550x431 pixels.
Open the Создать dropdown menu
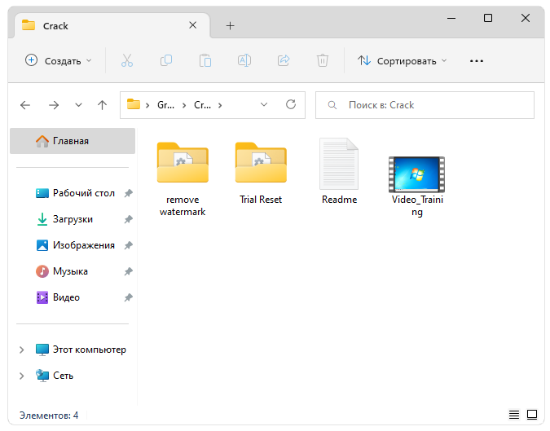[x=58, y=60]
